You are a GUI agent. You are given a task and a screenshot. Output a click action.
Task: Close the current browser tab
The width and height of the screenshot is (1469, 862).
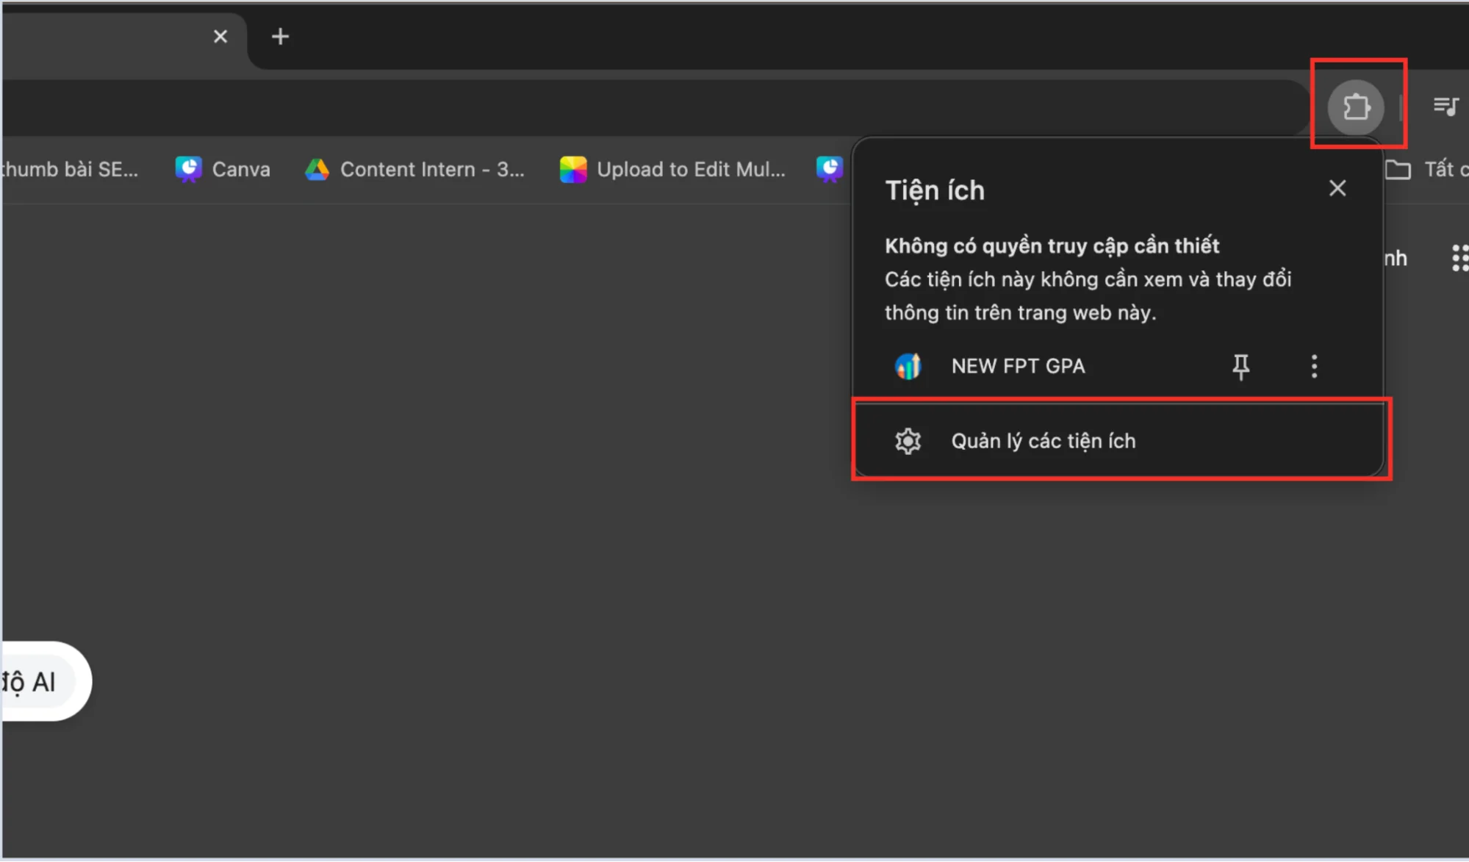tap(220, 37)
